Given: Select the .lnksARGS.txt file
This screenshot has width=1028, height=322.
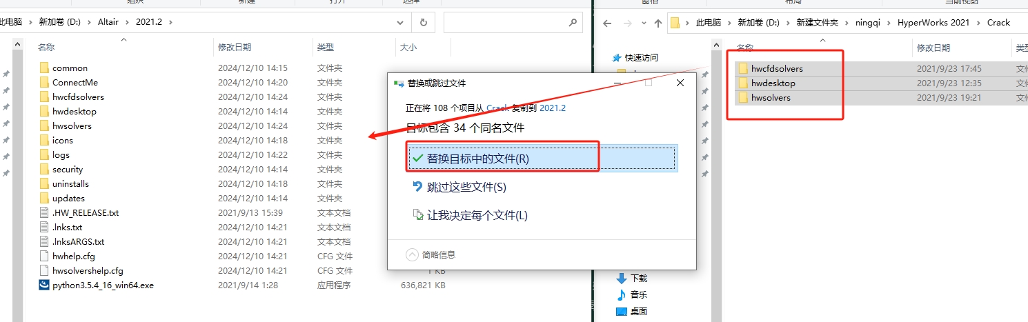Looking at the screenshot, I should click(x=78, y=241).
